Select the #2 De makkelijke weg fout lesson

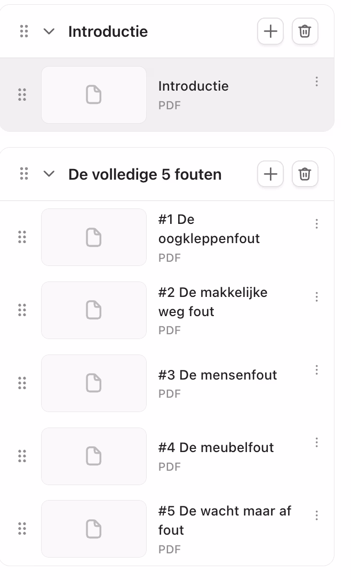click(x=213, y=302)
